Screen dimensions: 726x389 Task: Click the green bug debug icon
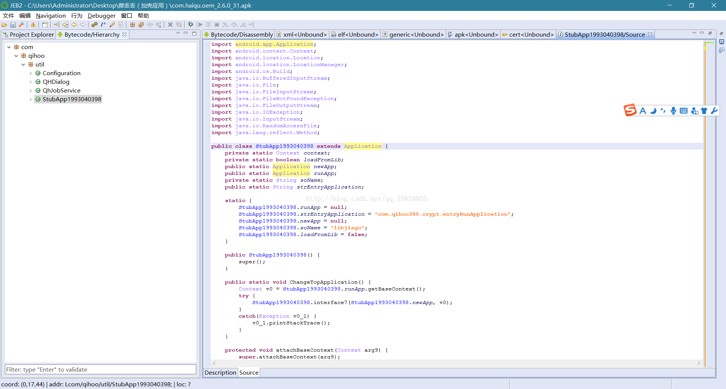tap(191, 25)
